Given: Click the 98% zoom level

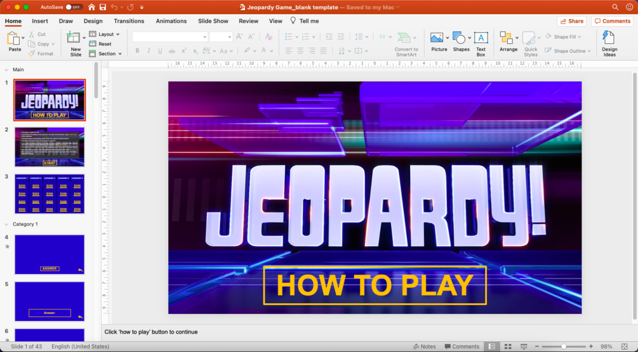Looking at the screenshot, I should pos(606,346).
